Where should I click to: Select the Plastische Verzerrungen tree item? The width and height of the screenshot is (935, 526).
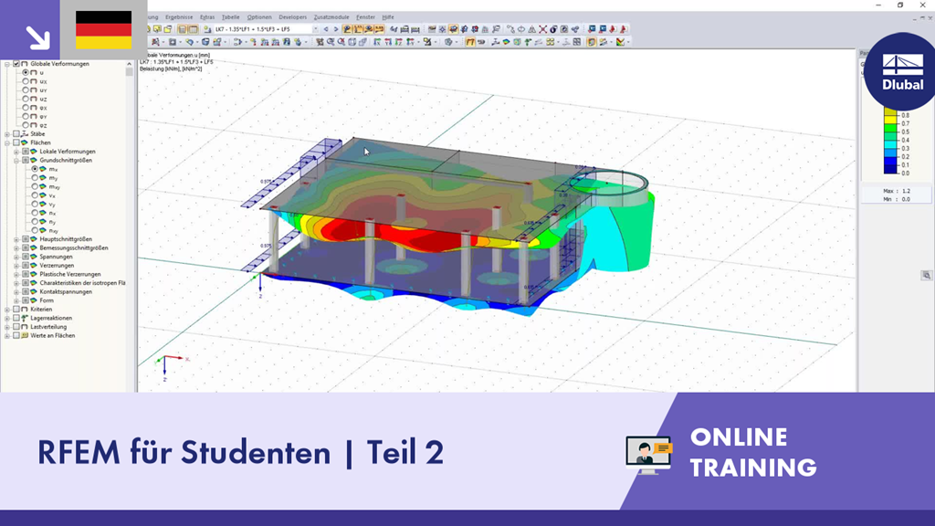click(69, 274)
